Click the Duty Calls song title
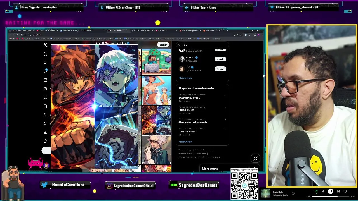The height and width of the screenshot is (201, 358). [x=278, y=192]
